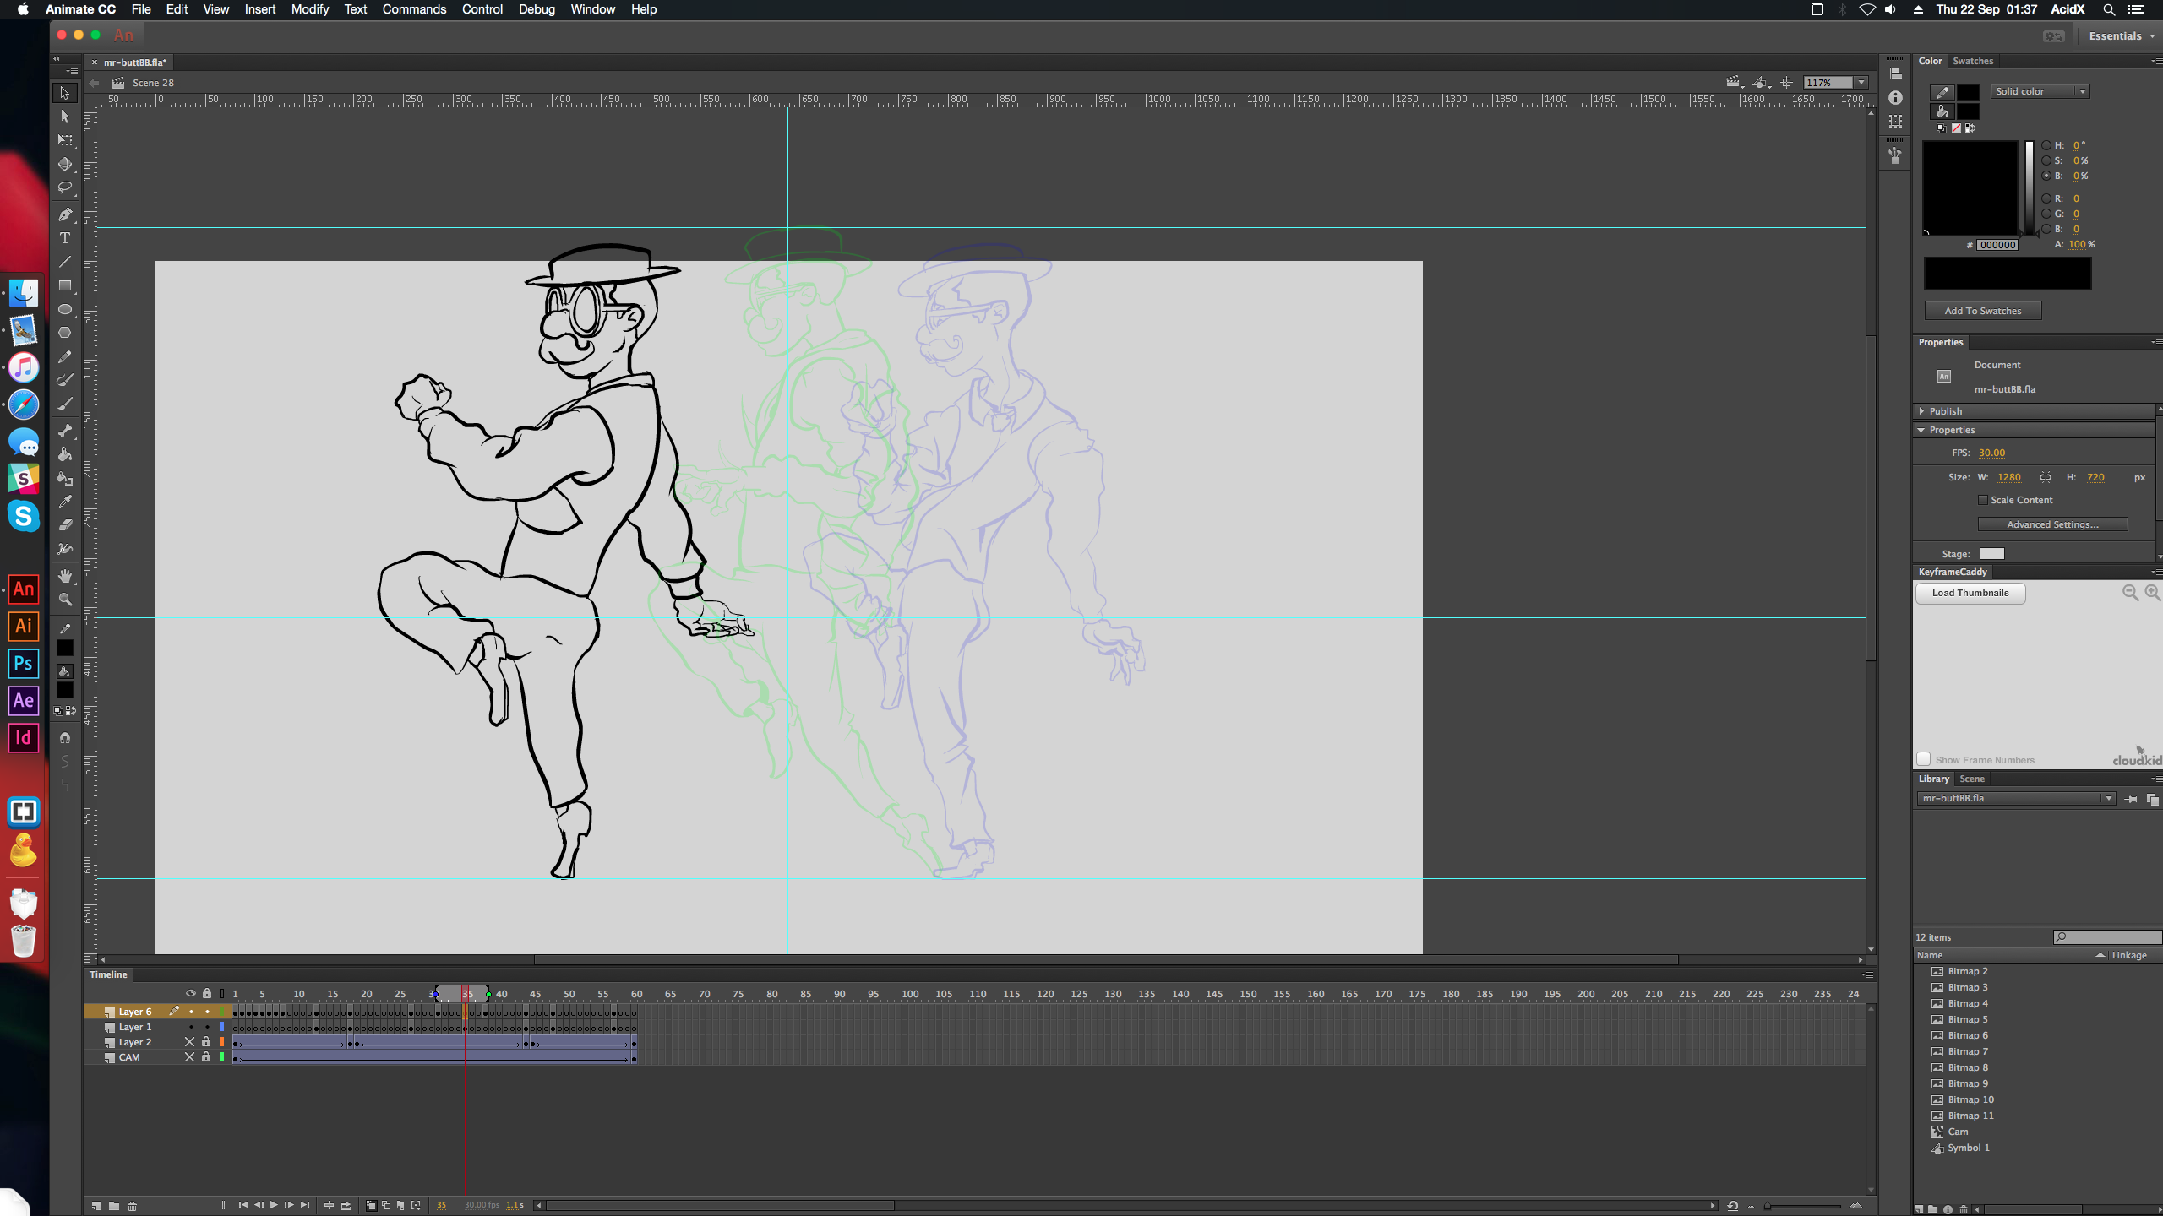Collapse the Properties section triangle

click(1921, 430)
